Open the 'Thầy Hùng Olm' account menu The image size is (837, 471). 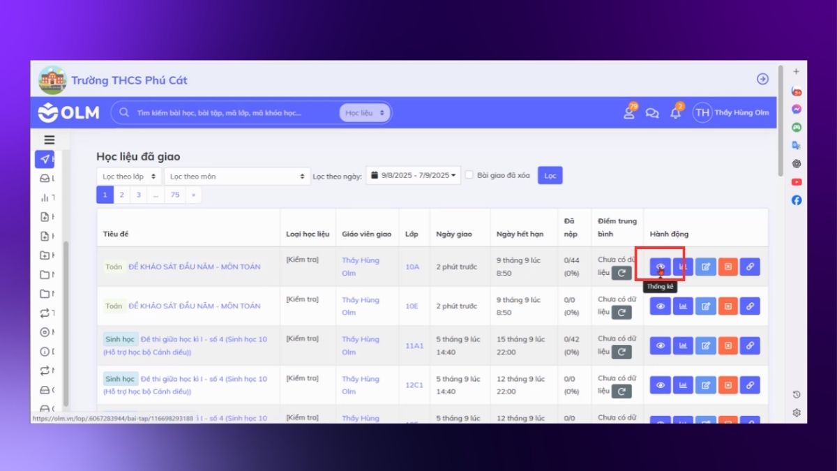(x=731, y=113)
